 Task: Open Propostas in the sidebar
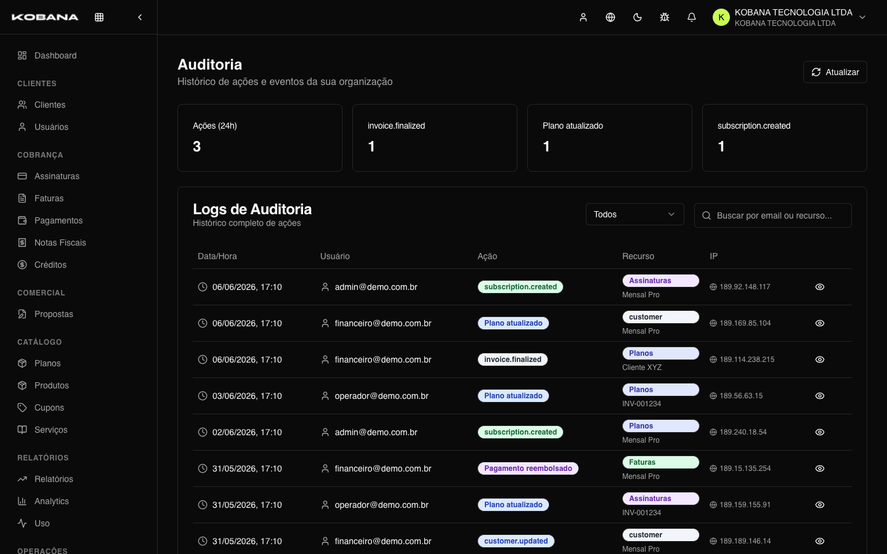click(x=78, y=314)
